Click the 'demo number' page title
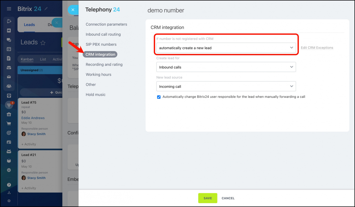The image size is (355, 207). tap(166, 11)
